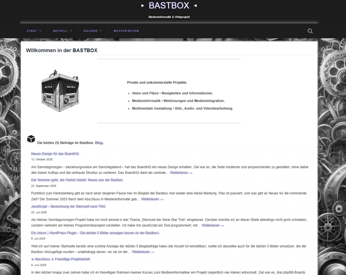This screenshot has height=275, width=346.
Task: Open 'Abschluss Freiwillige Projektarbeit' post
Action: 60,259
